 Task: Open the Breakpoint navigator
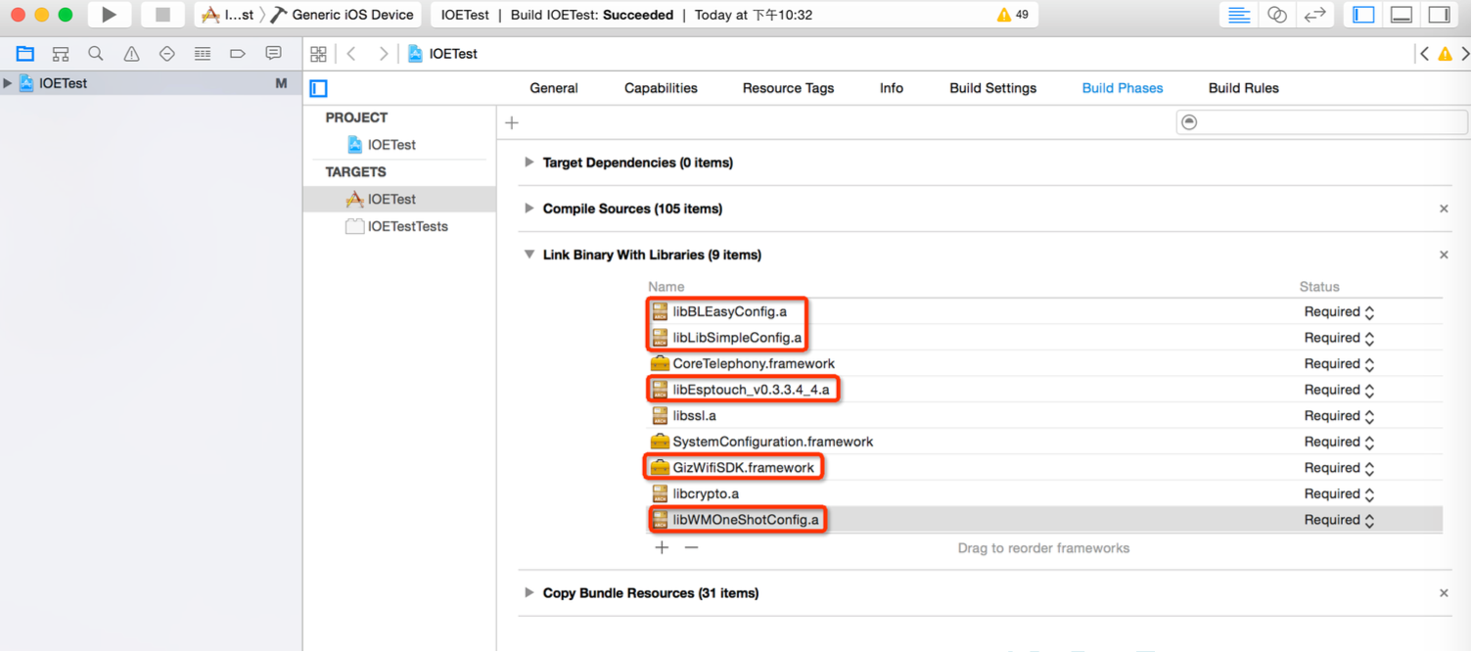(237, 54)
